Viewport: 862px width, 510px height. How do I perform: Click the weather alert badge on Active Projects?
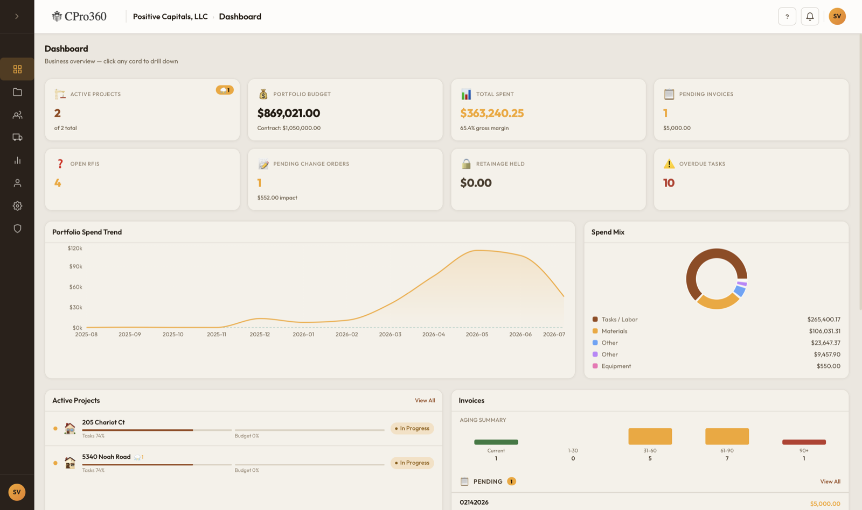click(225, 90)
